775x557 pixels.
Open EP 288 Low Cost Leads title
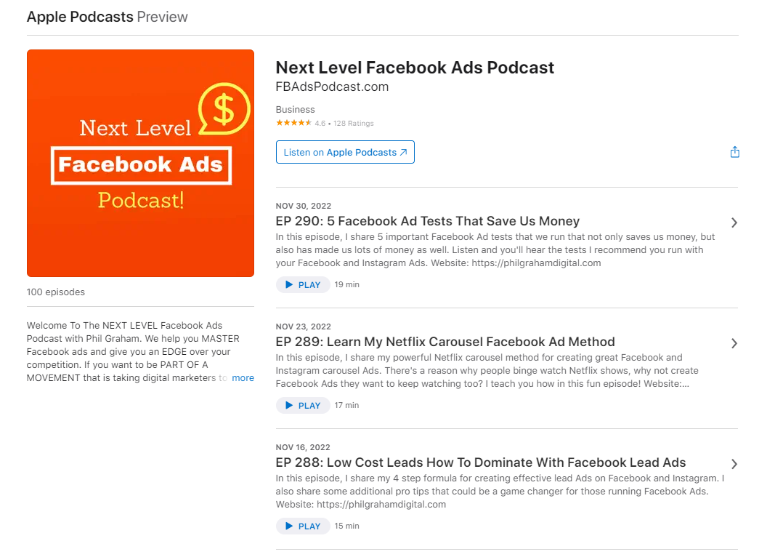(481, 462)
